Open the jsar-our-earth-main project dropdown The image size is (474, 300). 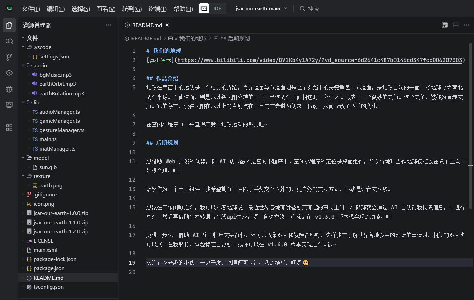click(x=261, y=9)
